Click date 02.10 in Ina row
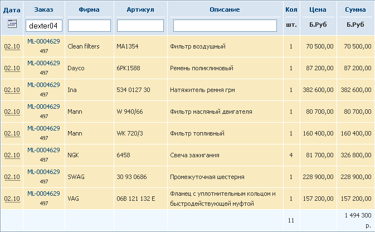 [x=12, y=90]
